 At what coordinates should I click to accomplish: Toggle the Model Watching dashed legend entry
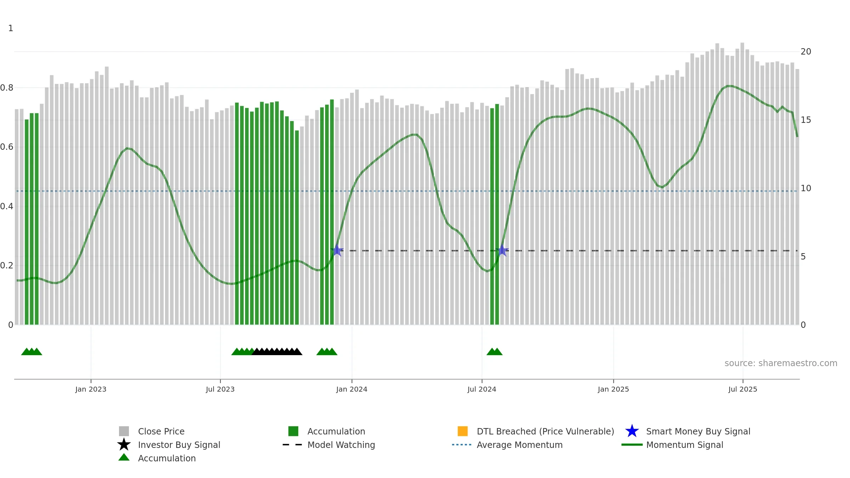coord(329,445)
